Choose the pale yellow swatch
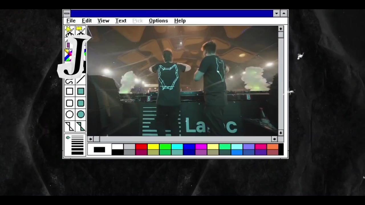 click(x=213, y=147)
